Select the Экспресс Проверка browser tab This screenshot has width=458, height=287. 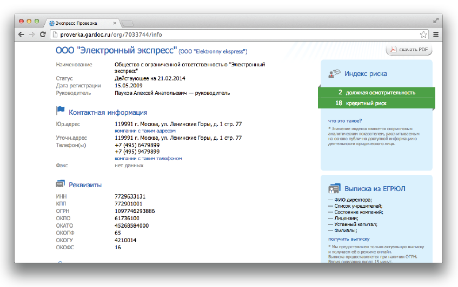click(x=78, y=23)
